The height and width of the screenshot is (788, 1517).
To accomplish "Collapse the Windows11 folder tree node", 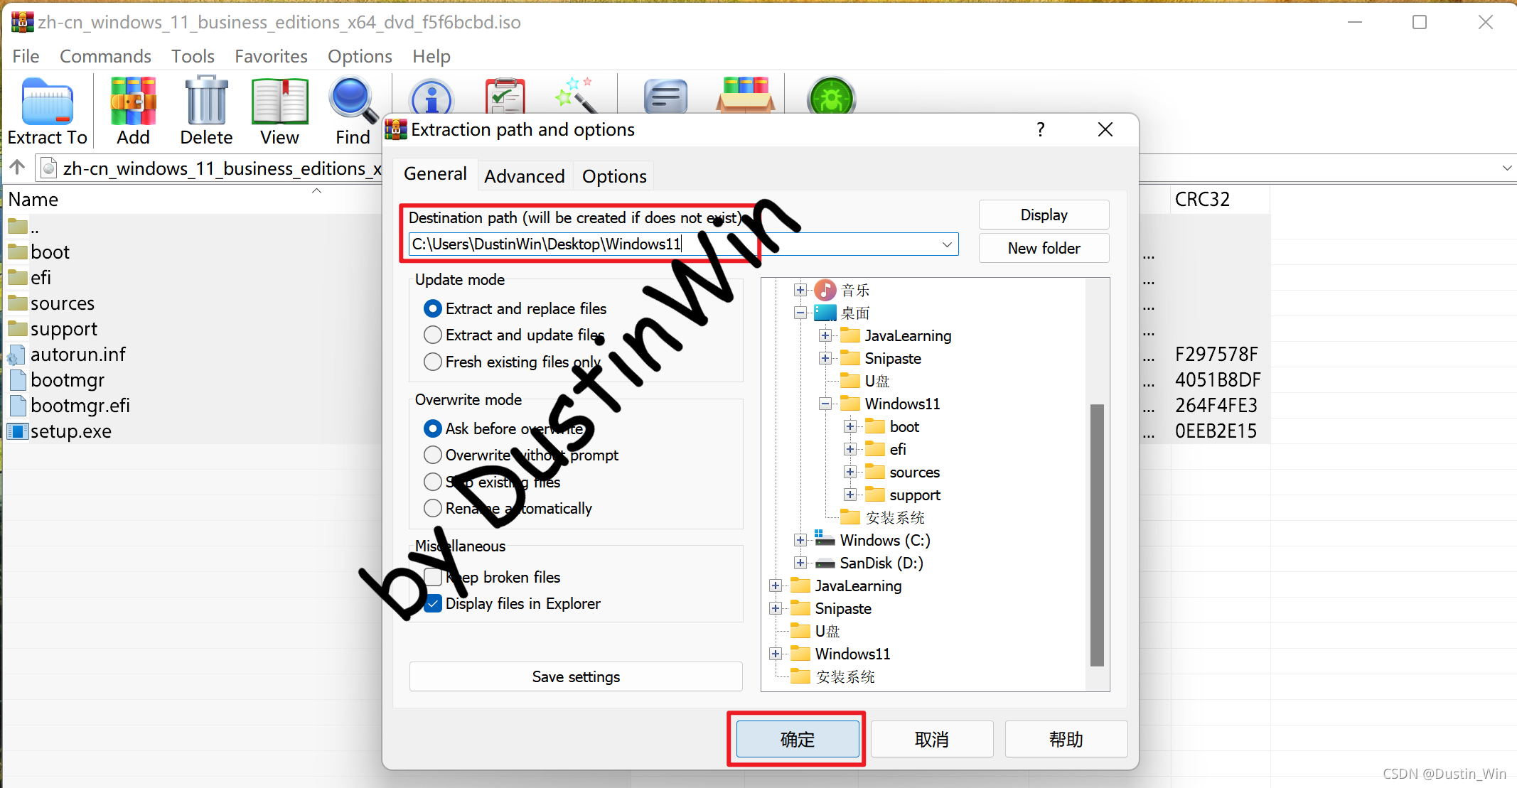I will pos(825,404).
